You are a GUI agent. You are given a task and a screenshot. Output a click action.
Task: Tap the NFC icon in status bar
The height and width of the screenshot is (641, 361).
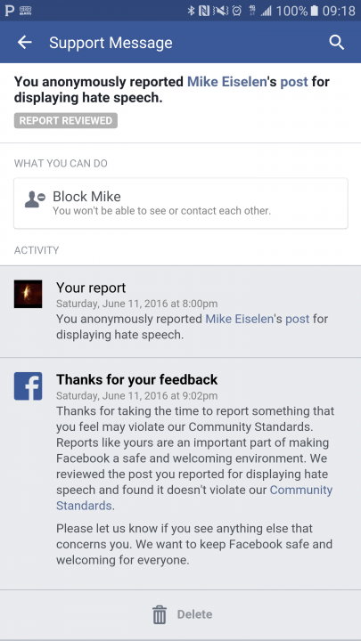tap(204, 11)
